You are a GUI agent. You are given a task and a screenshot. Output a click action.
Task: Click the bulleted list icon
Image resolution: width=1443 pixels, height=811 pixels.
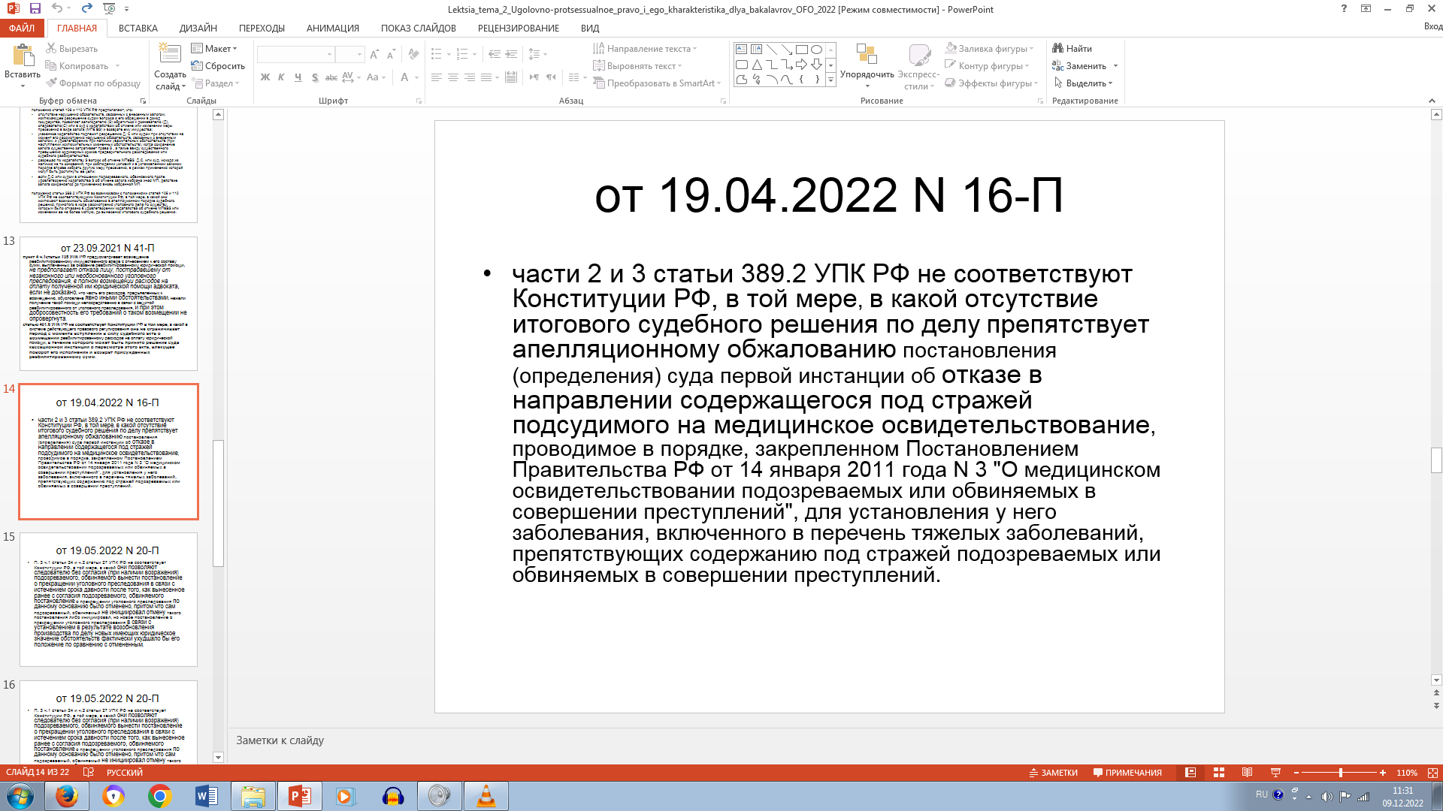[437, 55]
